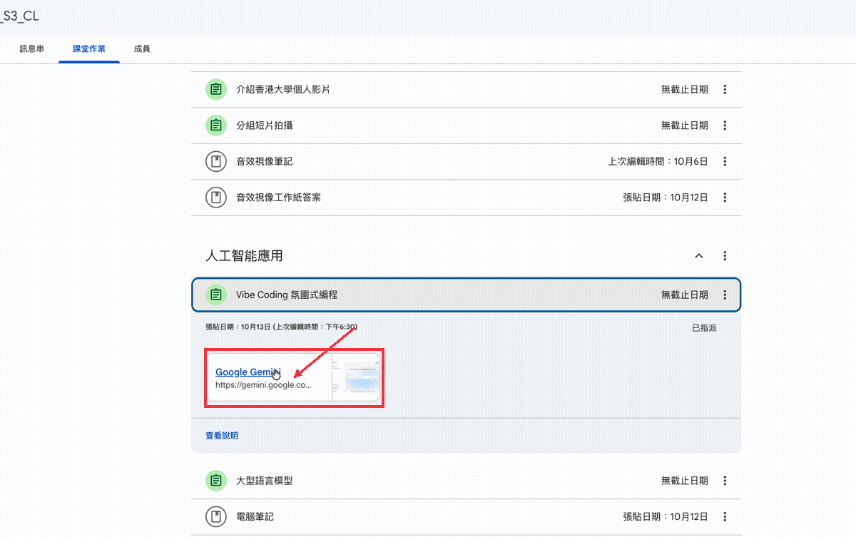Click 無截止日期 on 分組短片拍攝 row

[685, 126]
